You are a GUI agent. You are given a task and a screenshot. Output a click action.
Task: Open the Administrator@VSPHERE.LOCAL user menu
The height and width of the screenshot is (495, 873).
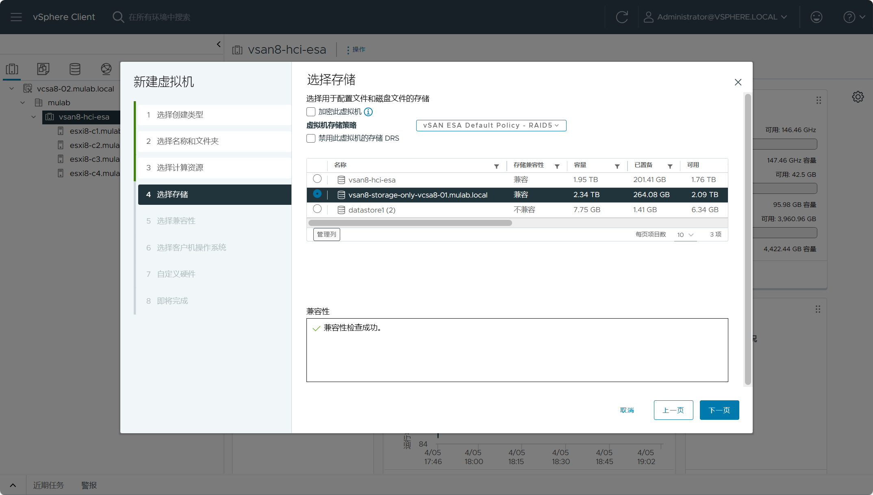click(716, 17)
